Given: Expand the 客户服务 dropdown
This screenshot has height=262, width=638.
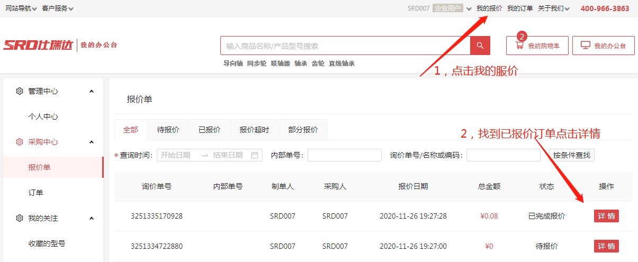Looking at the screenshot, I should pyautogui.click(x=58, y=8).
